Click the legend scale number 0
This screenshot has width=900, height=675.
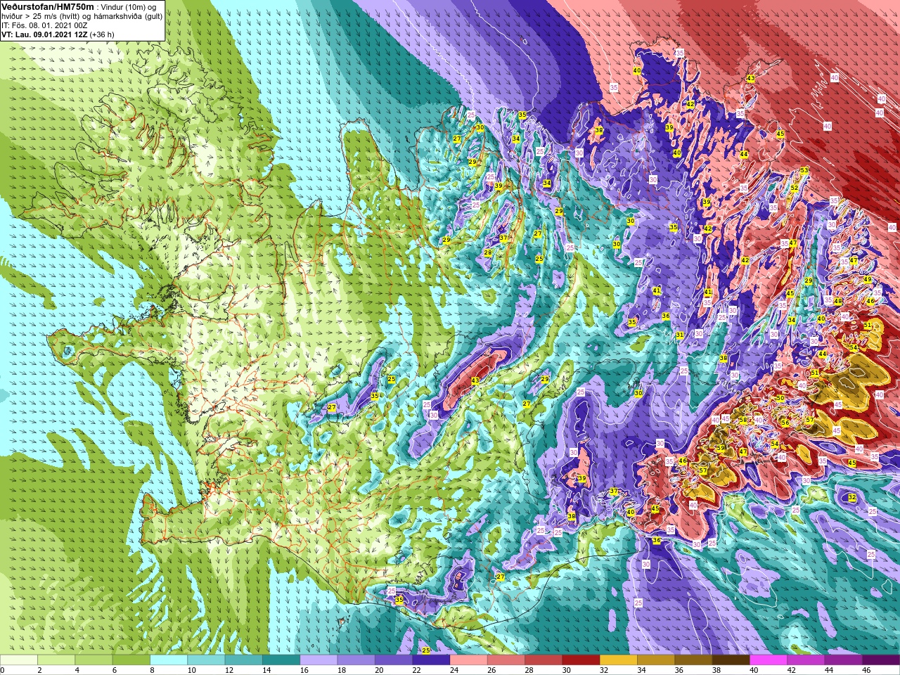coord(2,670)
